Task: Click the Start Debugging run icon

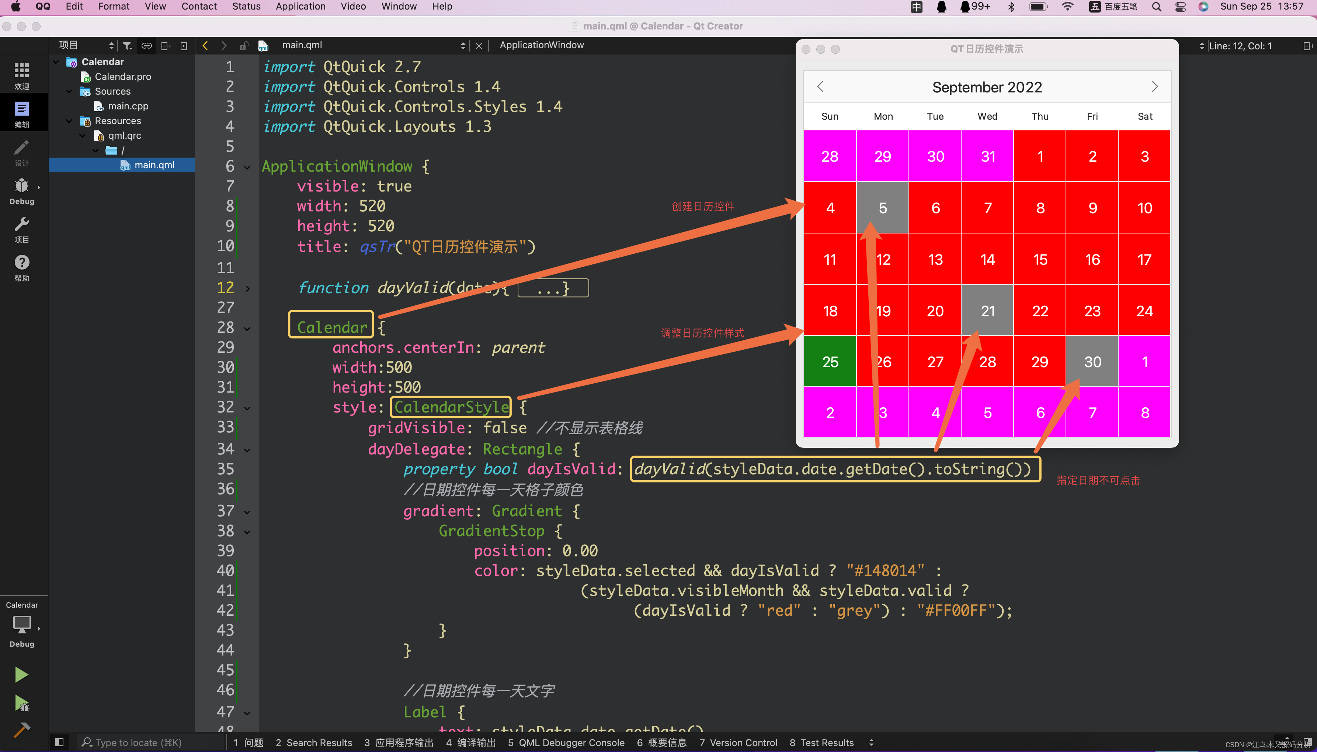Action: pyautogui.click(x=21, y=703)
